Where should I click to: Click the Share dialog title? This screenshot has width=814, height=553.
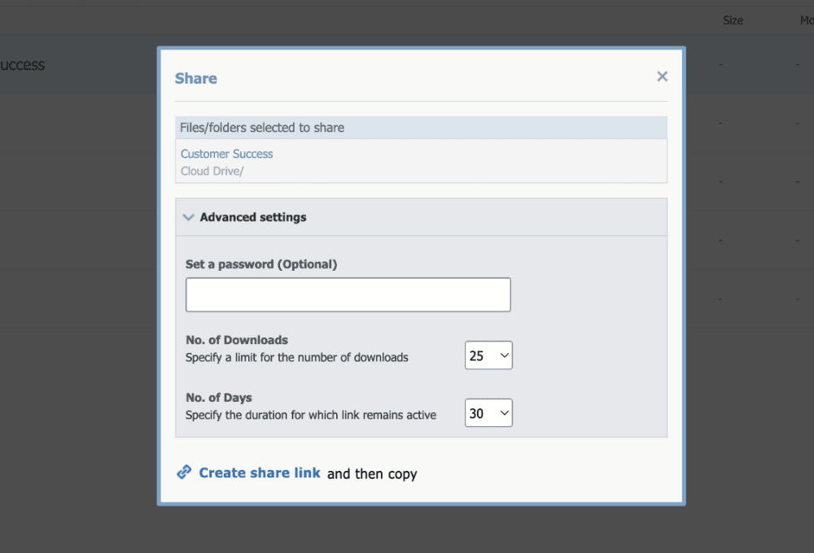(x=196, y=78)
